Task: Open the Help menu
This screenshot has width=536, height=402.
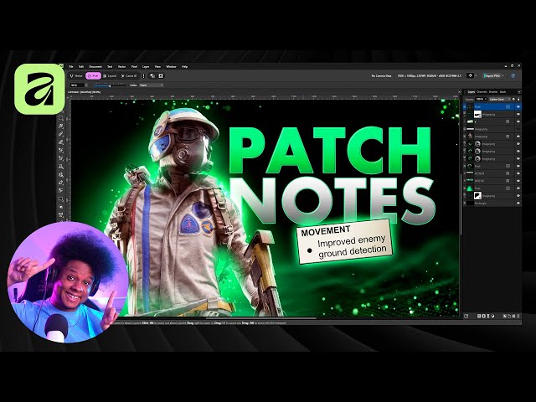Action: coord(184,67)
